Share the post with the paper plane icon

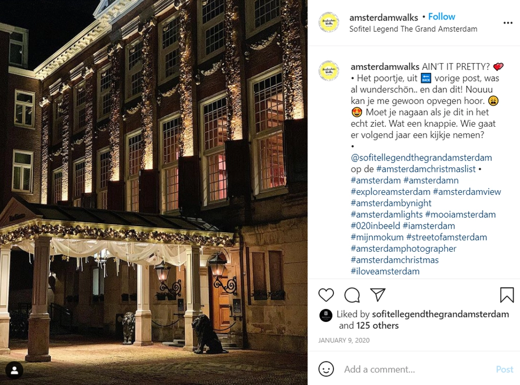378,294
